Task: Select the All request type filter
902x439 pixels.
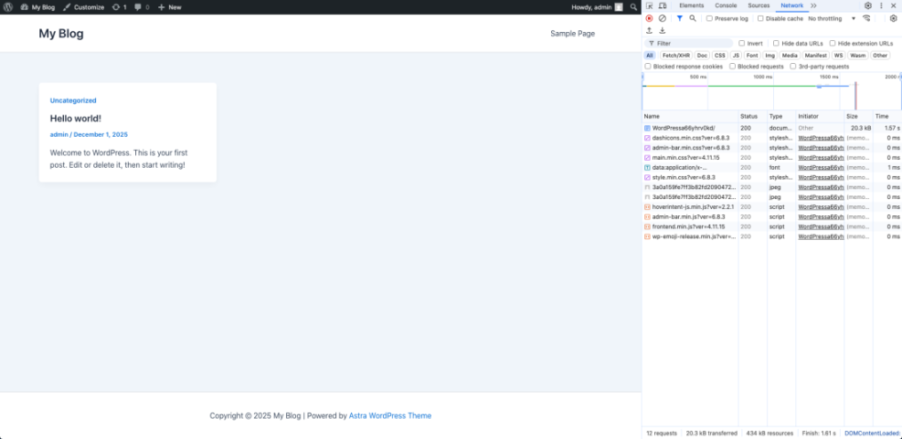Action: point(650,55)
